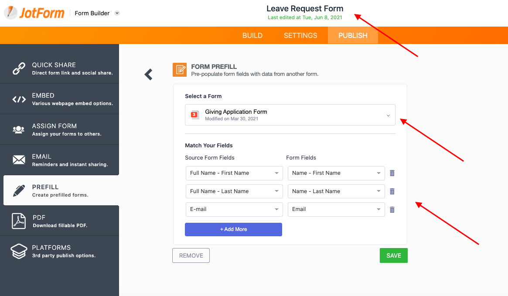Delete the E-mail field mapping row
Screen dimensions: 508x296
(392, 210)
